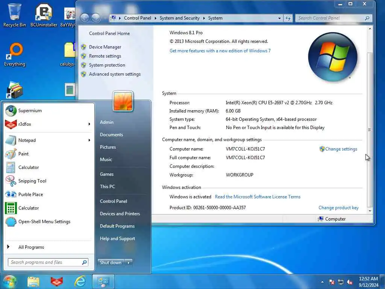
Task: Click the Search programs and files box
Action: [x=48, y=262]
